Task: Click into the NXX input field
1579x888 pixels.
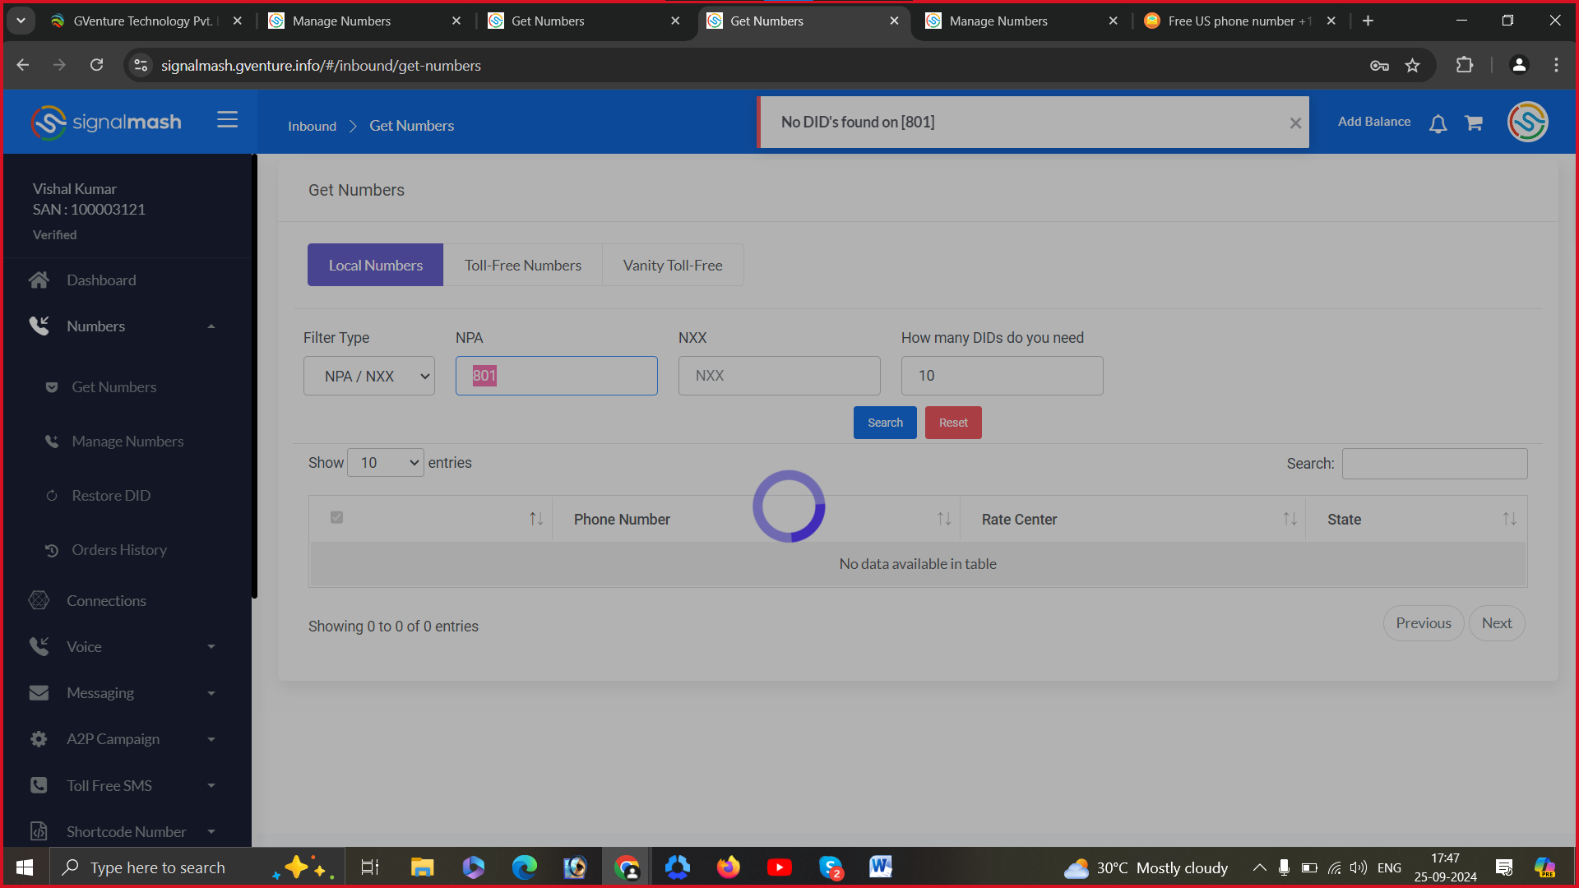Action: [779, 376]
